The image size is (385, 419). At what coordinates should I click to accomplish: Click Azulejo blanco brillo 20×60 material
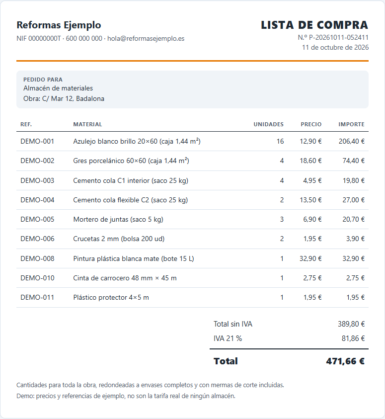[x=137, y=141]
